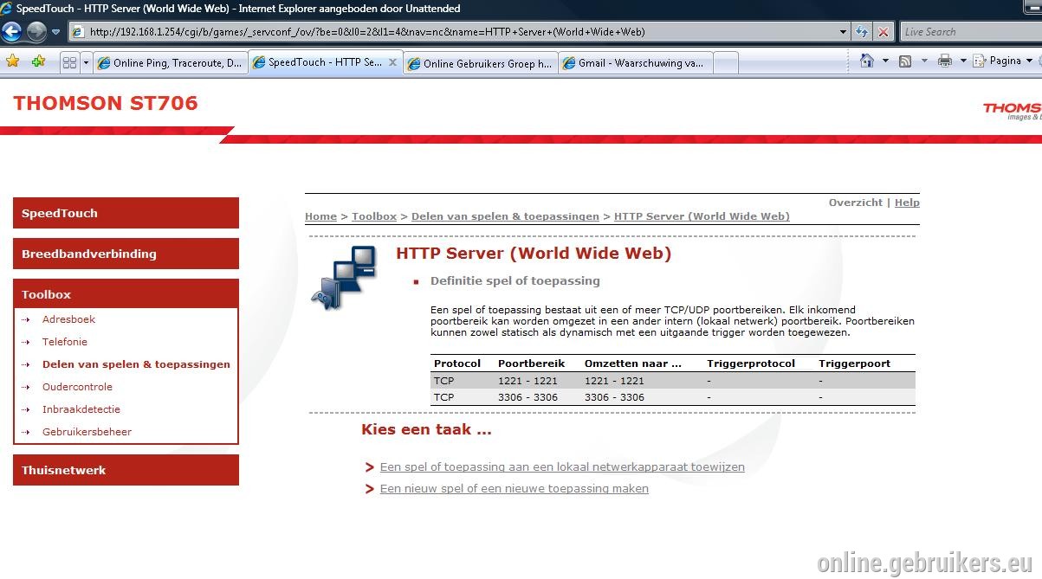Click the Definitie spel of toepassing subheading

coord(515,280)
